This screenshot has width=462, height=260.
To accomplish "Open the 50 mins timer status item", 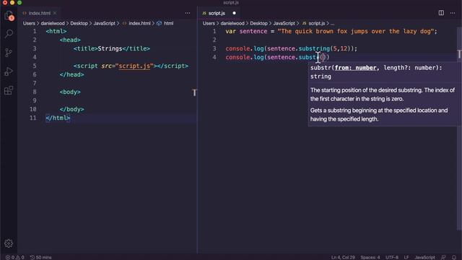I will click(41, 257).
